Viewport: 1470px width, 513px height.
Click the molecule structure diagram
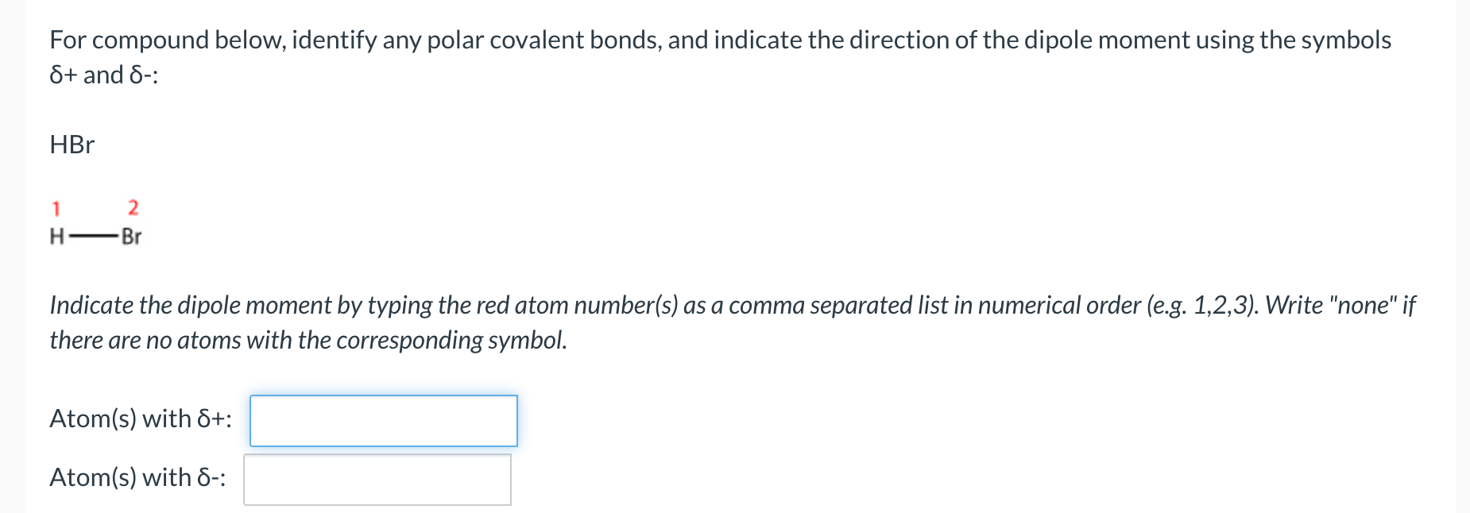tap(94, 222)
